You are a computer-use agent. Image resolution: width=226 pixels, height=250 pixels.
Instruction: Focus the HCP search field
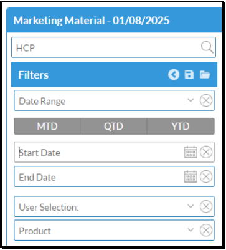(x=106, y=47)
